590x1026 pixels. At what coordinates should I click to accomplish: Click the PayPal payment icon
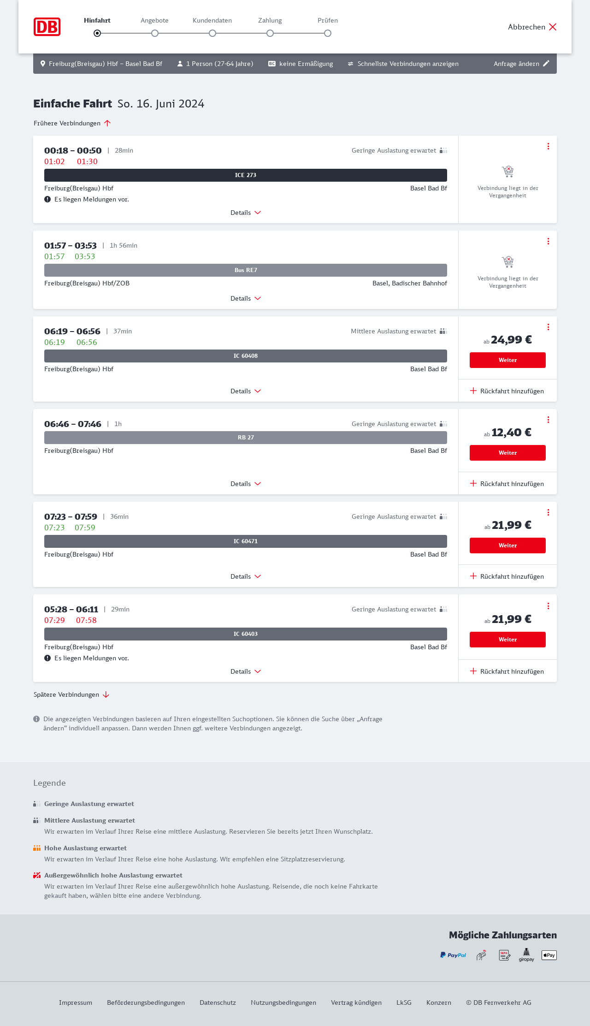(453, 955)
